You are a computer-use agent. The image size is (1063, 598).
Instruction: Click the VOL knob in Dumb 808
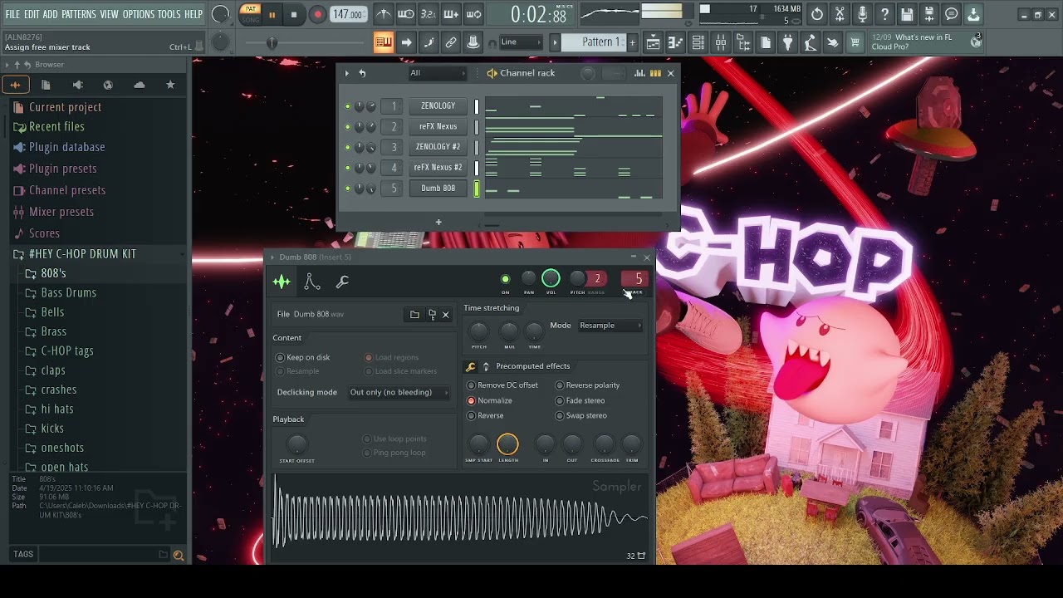pos(551,278)
